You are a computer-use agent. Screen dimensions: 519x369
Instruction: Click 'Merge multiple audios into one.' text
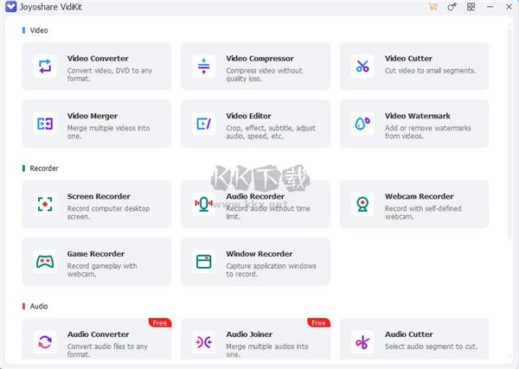(x=267, y=351)
